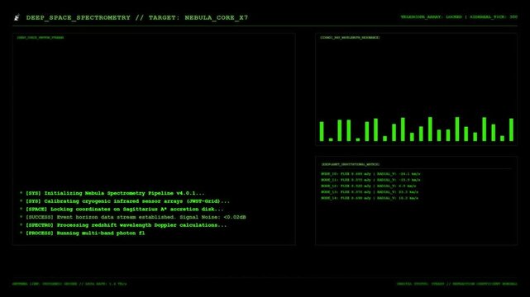Click the exoplanet gravitational matrix panel header

tap(351, 164)
